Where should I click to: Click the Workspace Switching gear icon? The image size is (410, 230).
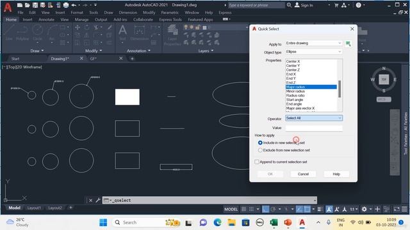tap(365, 209)
